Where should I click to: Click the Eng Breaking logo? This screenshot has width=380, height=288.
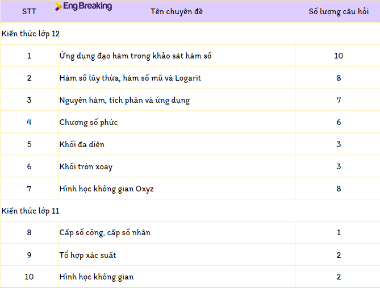(x=83, y=6)
